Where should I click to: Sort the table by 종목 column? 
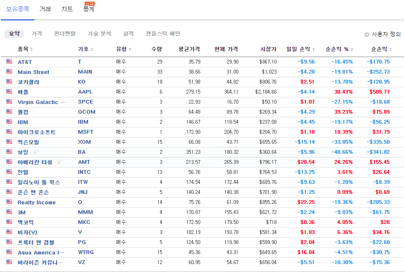point(25,49)
